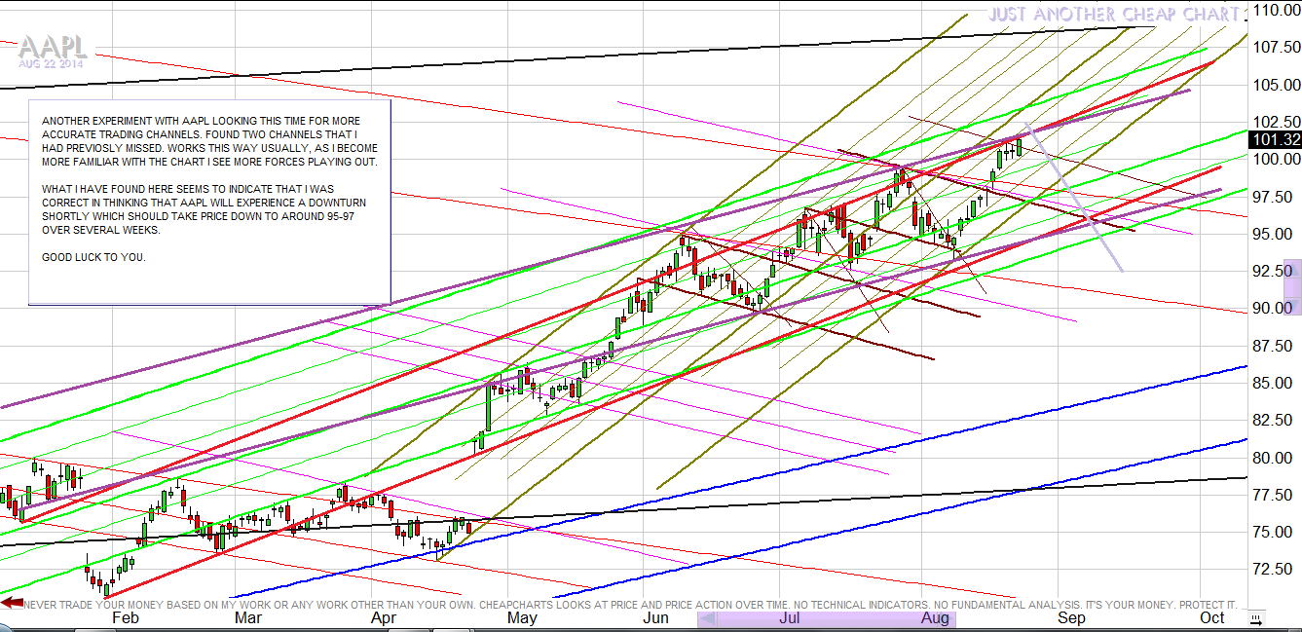Click the AAPL ticker symbol label
Image resolution: width=1302 pixels, height=632 pixels.
coord(52,47)
